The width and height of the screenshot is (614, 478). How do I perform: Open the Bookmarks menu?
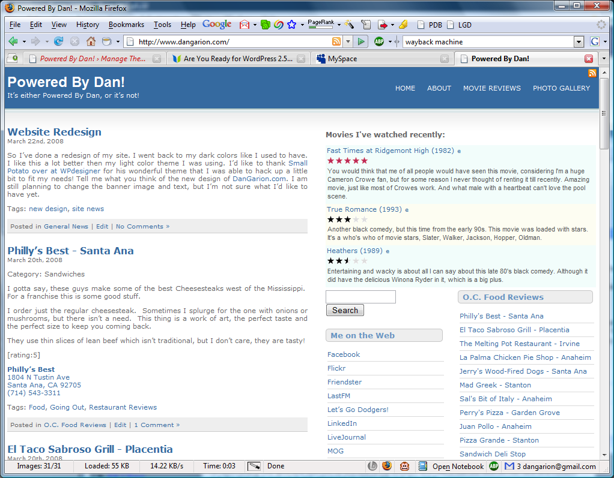point(126,25)
